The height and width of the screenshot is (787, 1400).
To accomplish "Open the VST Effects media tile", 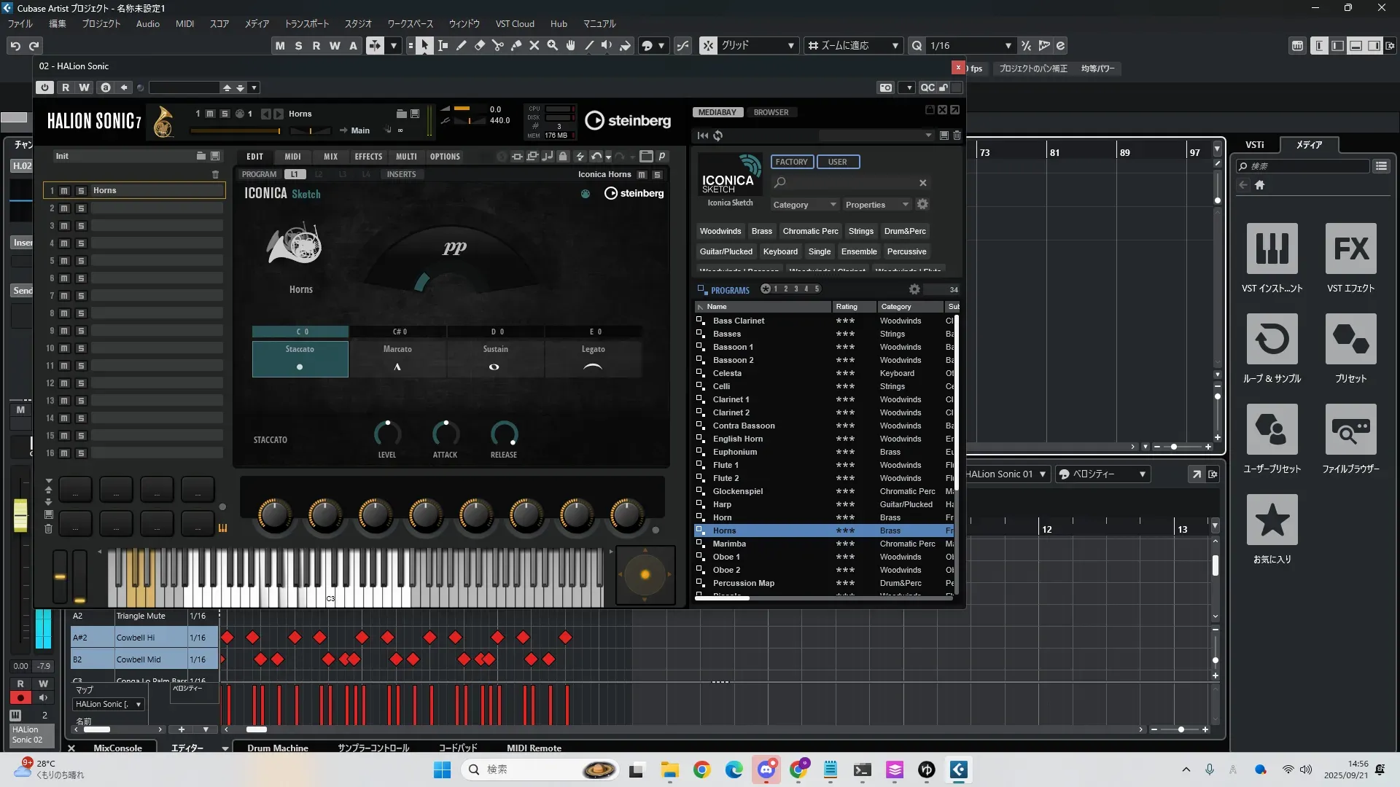I will [1350, 249].
